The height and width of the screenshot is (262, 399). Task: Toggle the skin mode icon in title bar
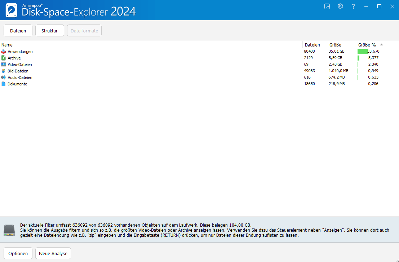pyautogui.click(x=327, y=6)
